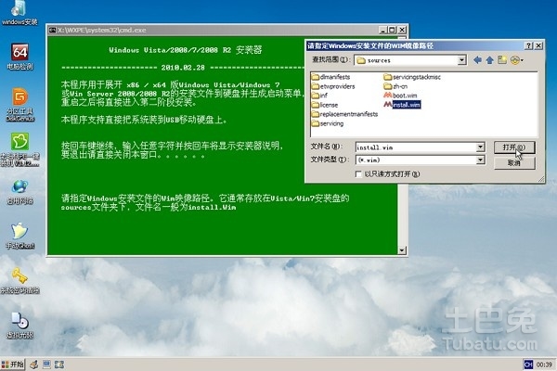Select the replacementmanifests folder

coord(344,114)
